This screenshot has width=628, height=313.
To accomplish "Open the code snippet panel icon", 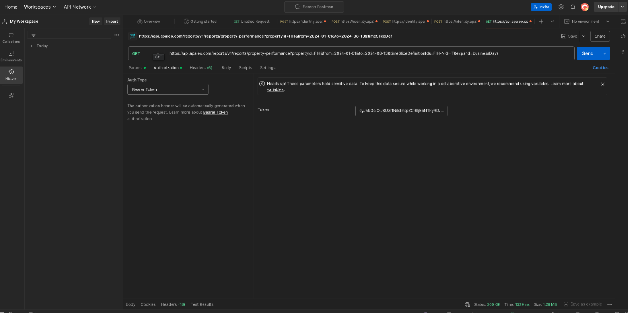I will tap(623, 36).
